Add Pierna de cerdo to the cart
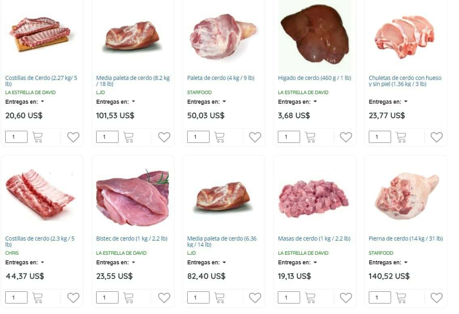Viewport: 459px width, 314px height. pyautogui.click(x=401, y=297)
